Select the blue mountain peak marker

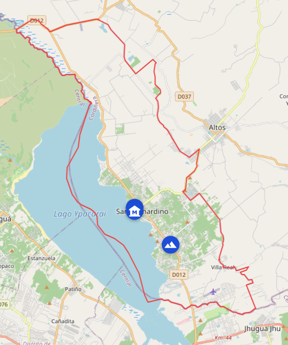[x=170, y=245]
